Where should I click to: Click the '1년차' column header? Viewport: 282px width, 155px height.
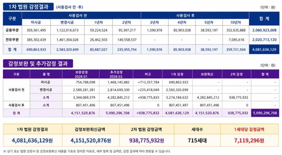[98, 23]
